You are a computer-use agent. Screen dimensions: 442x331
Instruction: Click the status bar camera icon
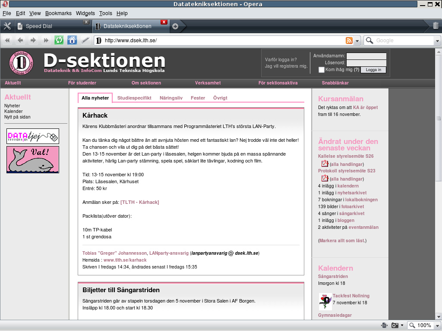tap(395, 325)
